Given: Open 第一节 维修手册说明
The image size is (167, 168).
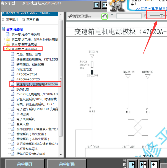Looking at the screenshot, I should pos(26,35).
